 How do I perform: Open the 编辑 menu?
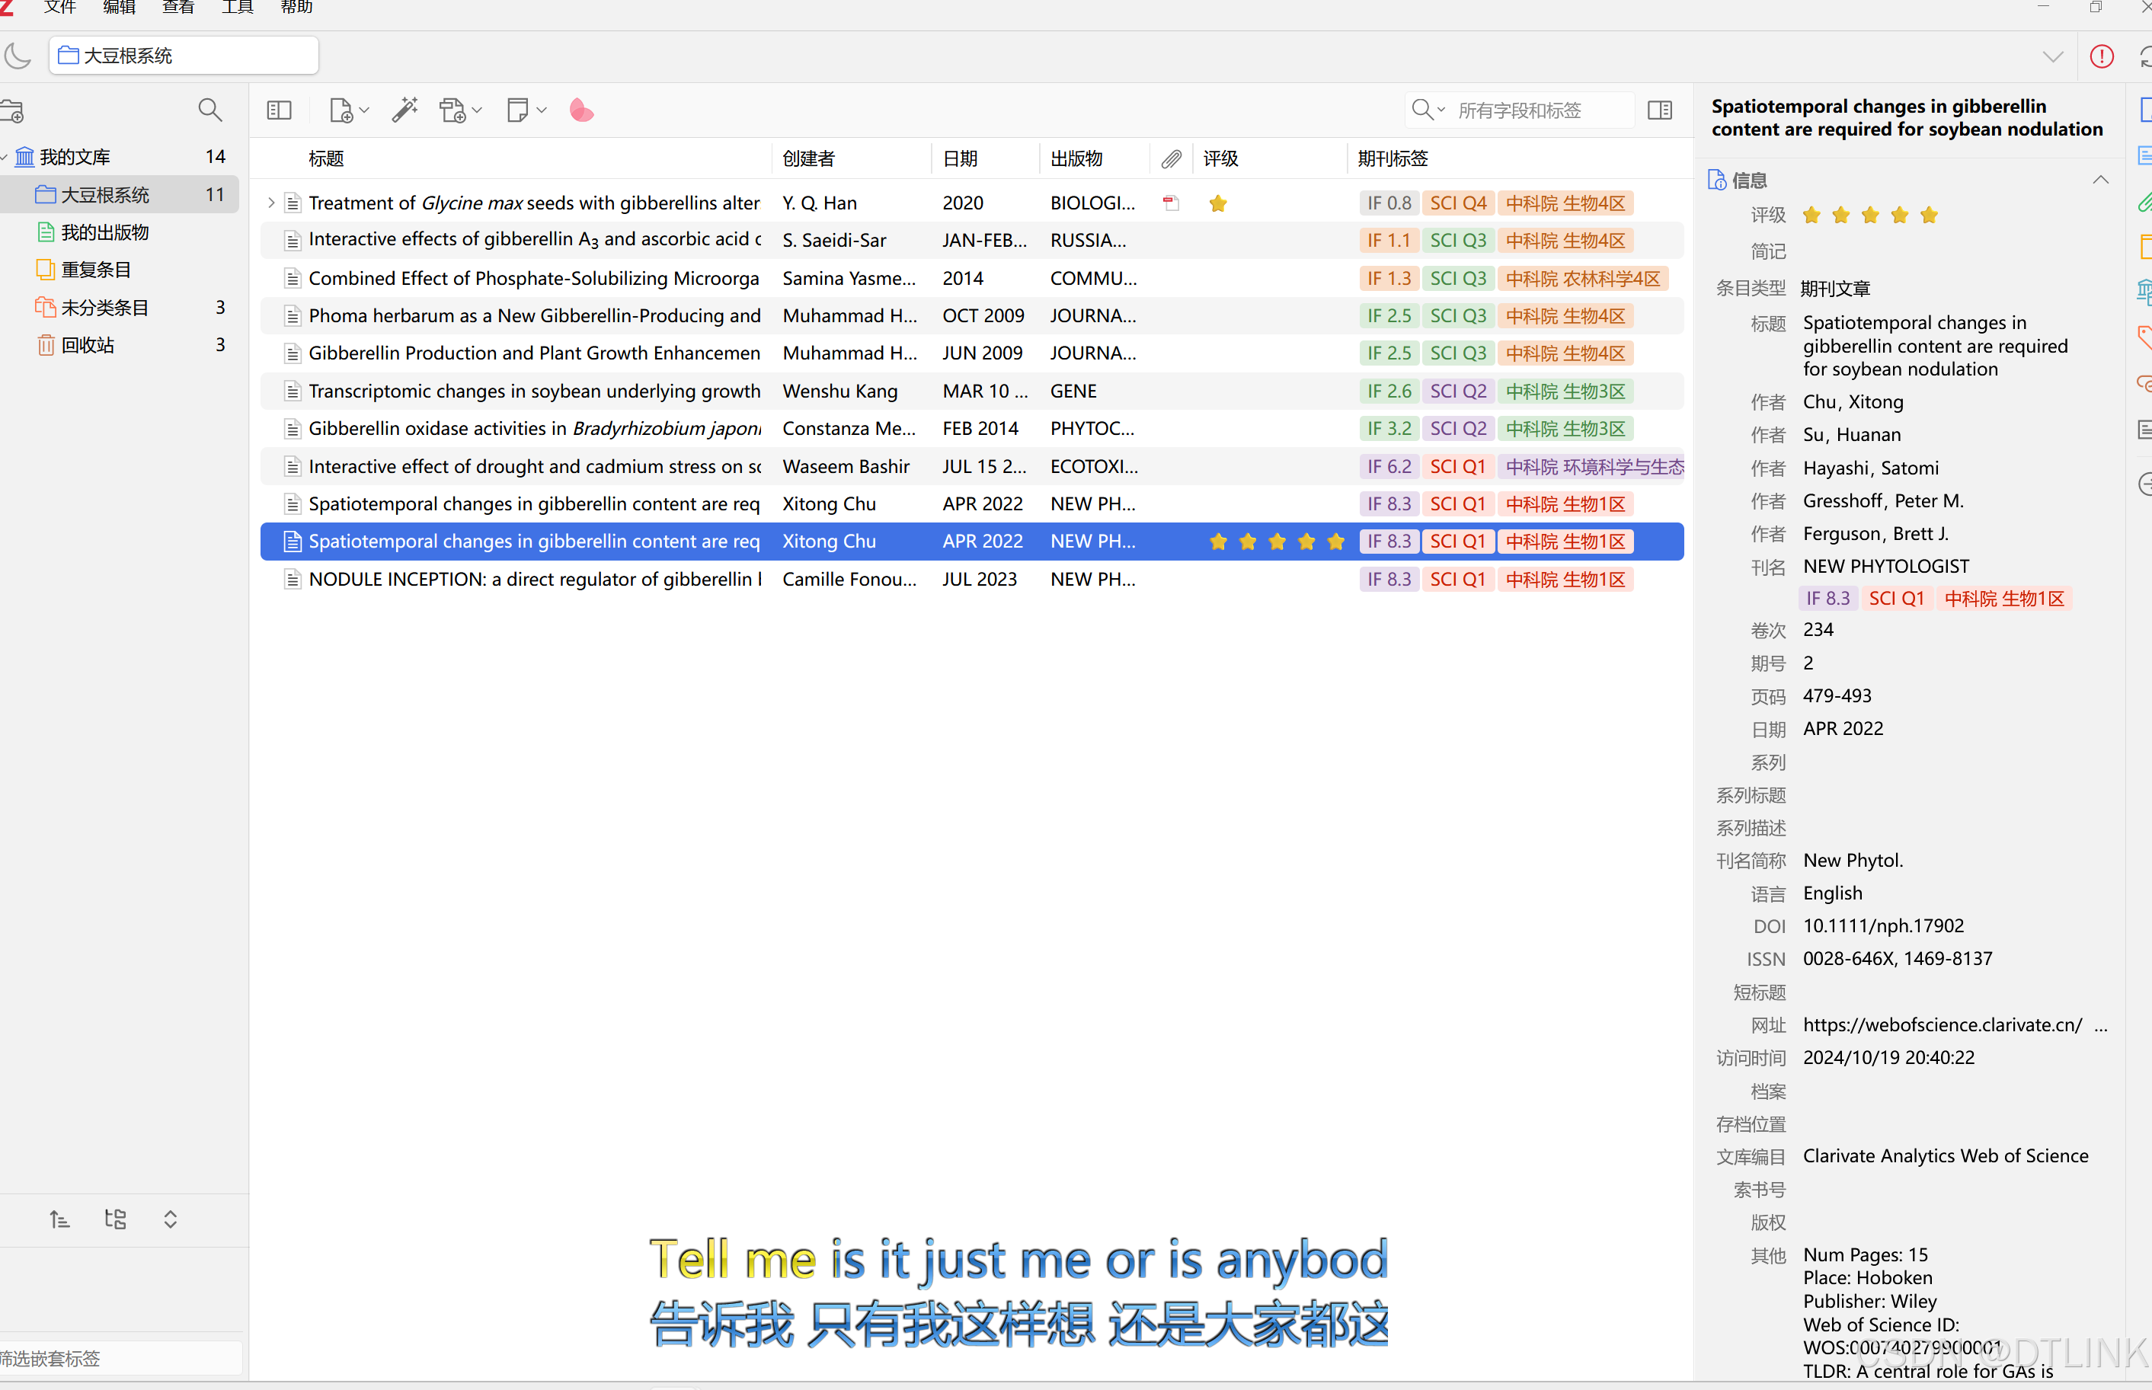[x=118, y=8]
